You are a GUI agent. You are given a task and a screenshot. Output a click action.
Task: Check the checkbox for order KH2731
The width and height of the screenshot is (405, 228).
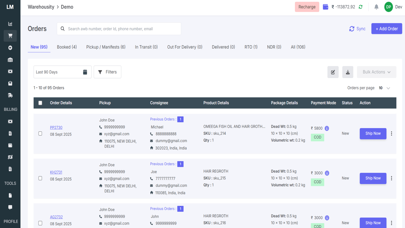(x=40, y=178)
